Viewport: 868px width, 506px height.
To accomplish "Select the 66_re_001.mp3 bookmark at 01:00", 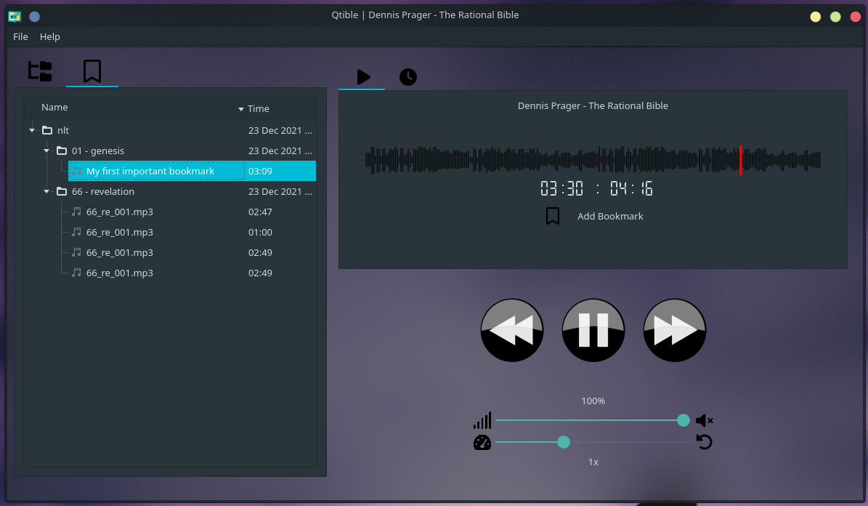I will 192,232.
